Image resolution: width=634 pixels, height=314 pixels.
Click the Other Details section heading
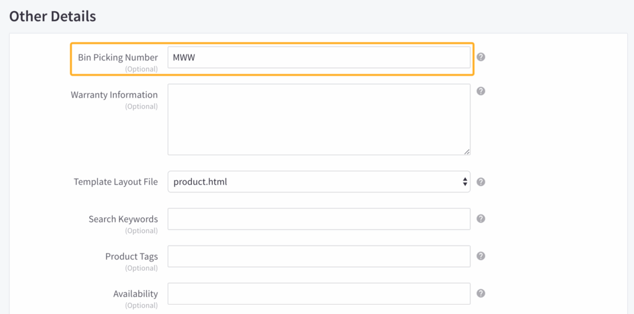[x=53, y=16]
